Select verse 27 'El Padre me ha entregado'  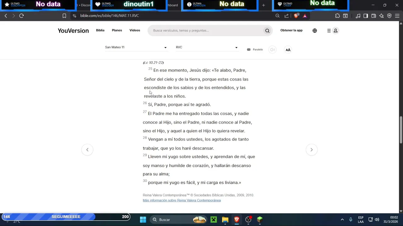pos(197,122)
